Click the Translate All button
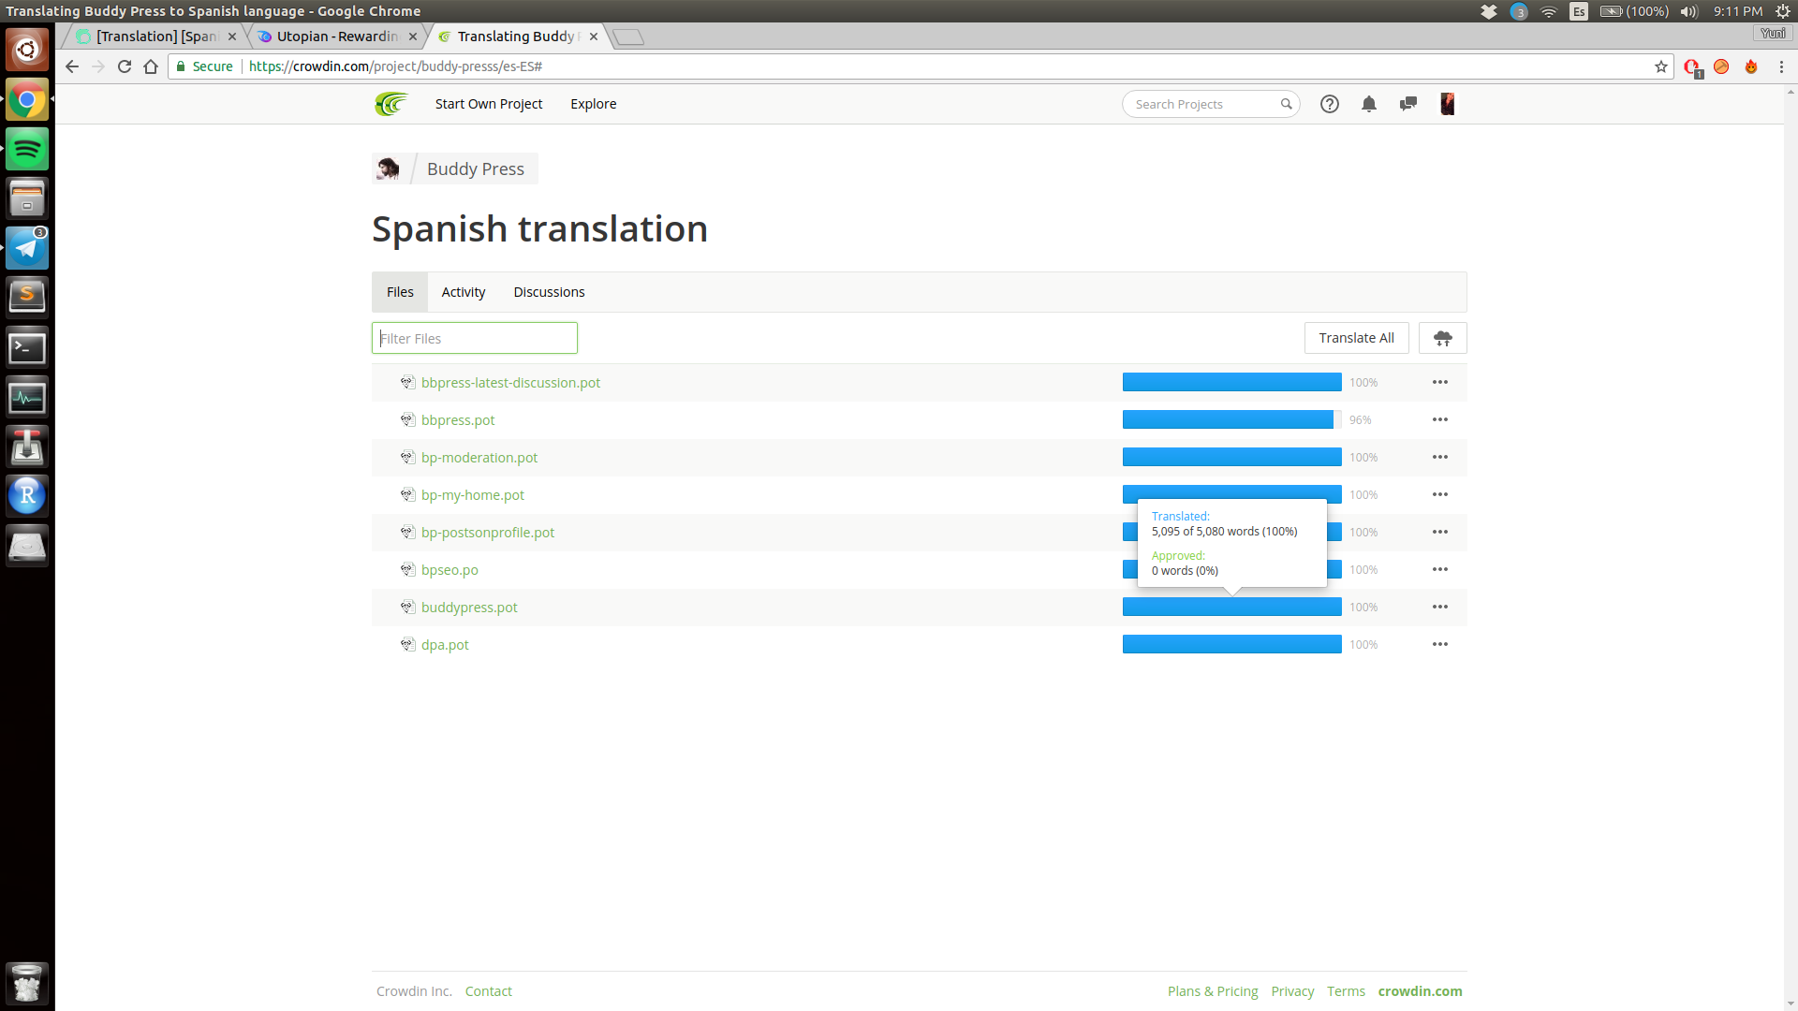This screenshot has width=1798, height=1011. coord(1356,338)
